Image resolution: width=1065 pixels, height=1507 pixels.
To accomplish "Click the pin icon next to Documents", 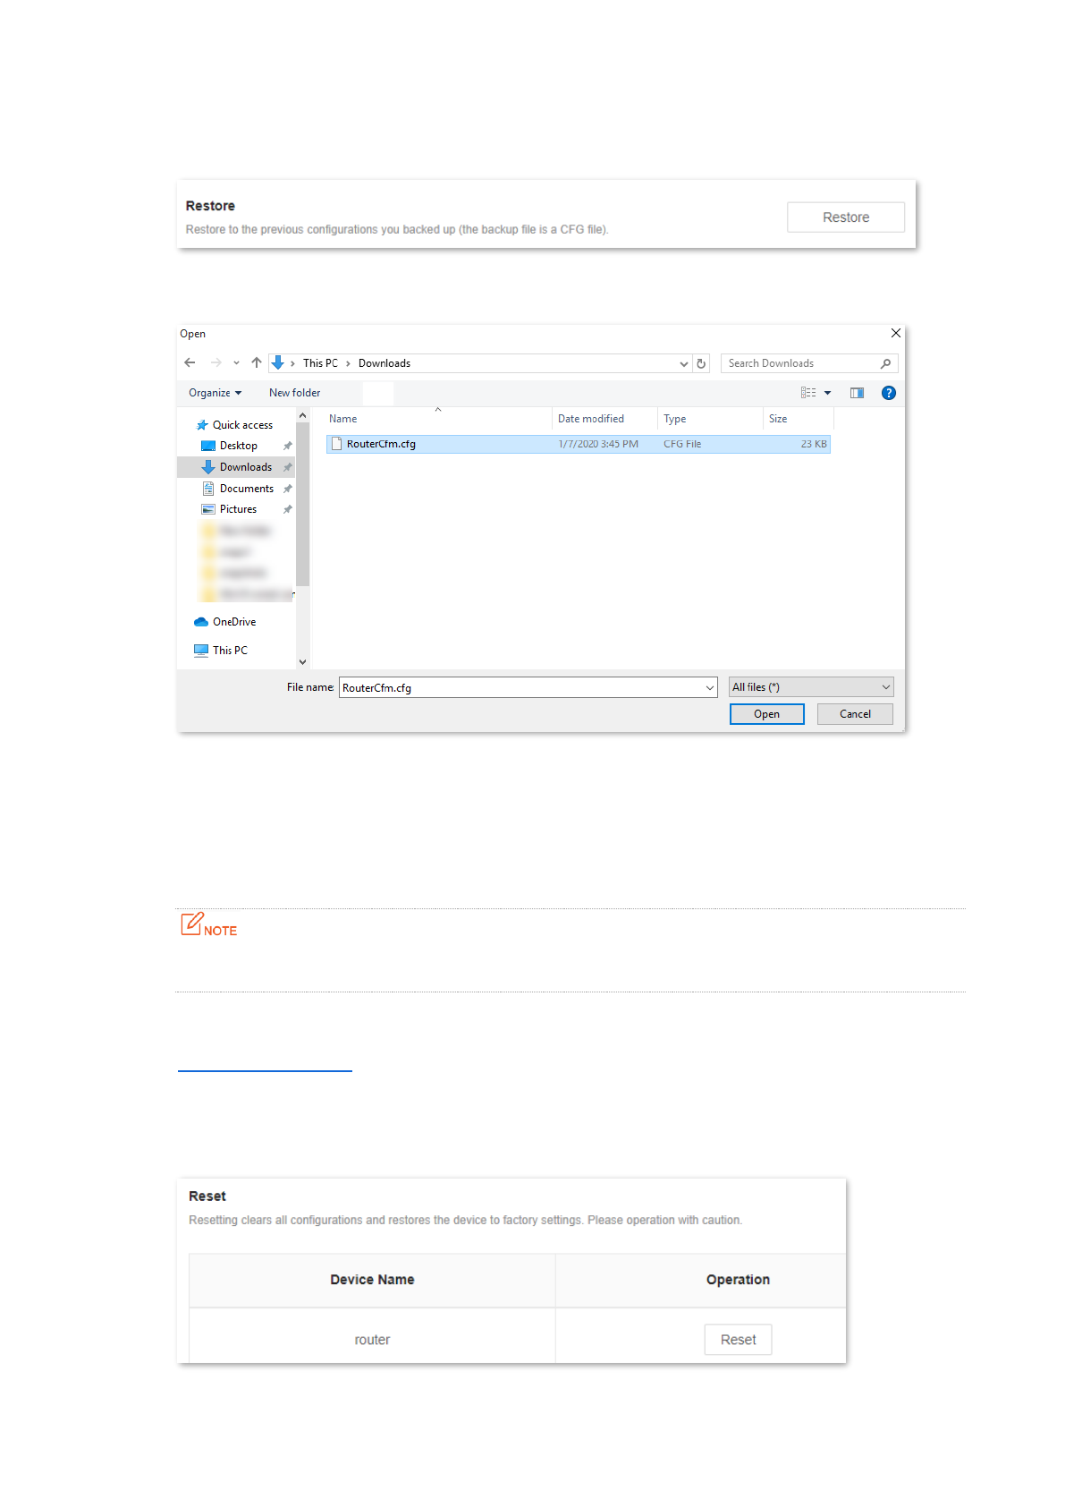I will tap(287, 489).
